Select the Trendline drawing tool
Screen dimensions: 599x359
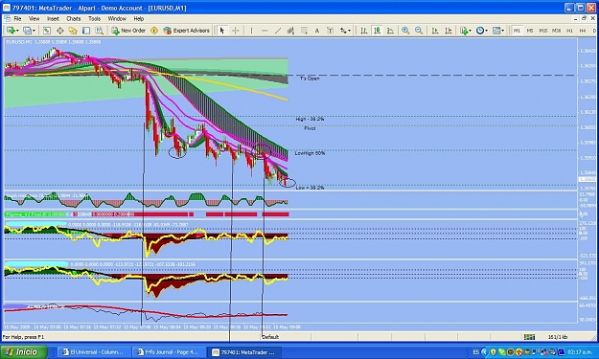278,31
